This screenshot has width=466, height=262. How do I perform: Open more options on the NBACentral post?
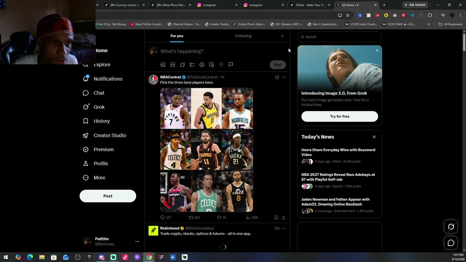(284, 77)
